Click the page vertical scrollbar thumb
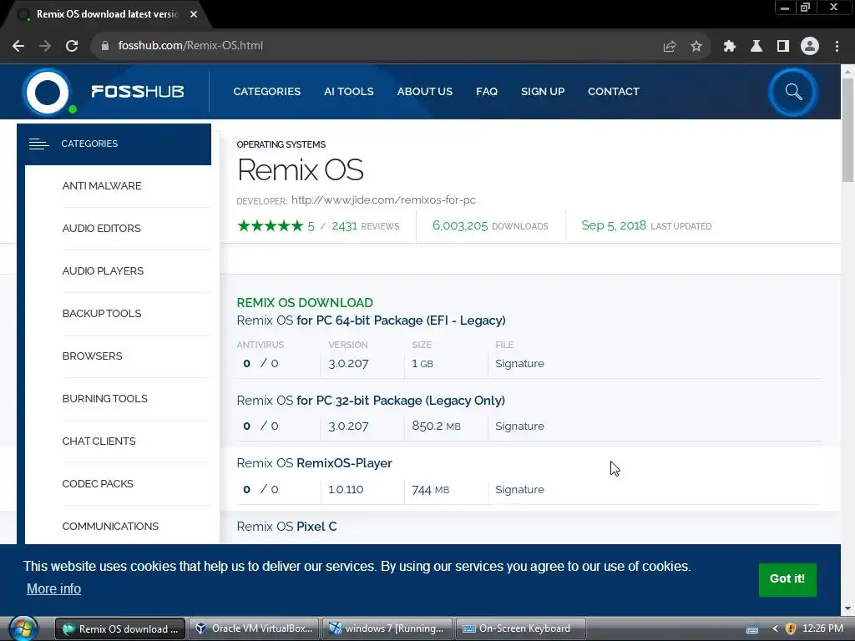This screenshot has width=855, height=641. coord(847,129)
